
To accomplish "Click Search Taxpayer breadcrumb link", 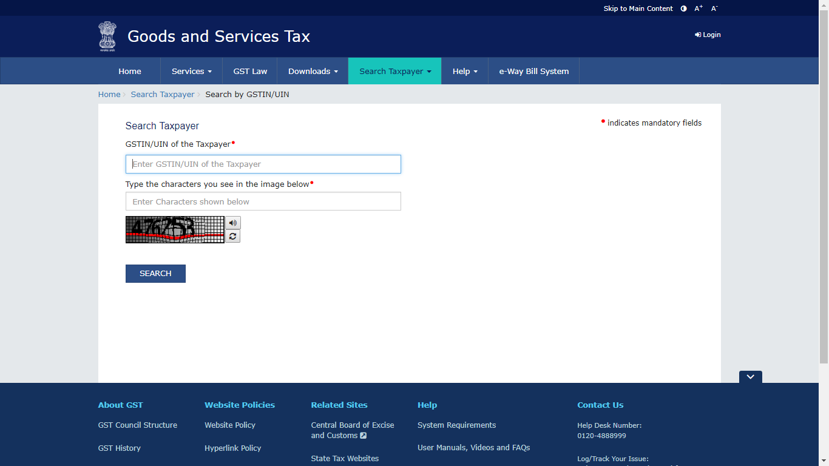I will tap(163, 94).
